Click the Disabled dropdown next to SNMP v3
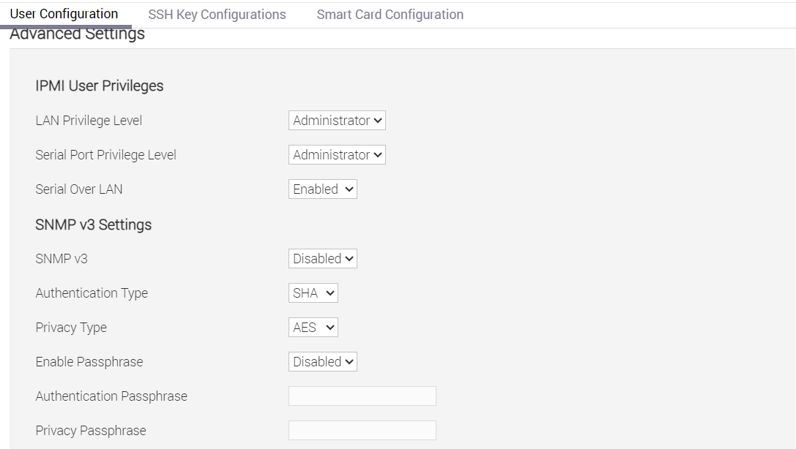Screen dimensions: 796x449 pyautogui.click(x=322, y=258)
